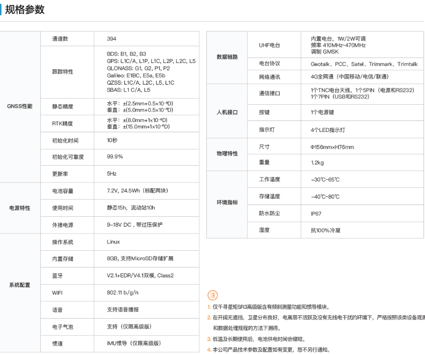Select the line "GLONASS: G1, G2, P1, P2"
425x354 pixels.
coord(138,68)
